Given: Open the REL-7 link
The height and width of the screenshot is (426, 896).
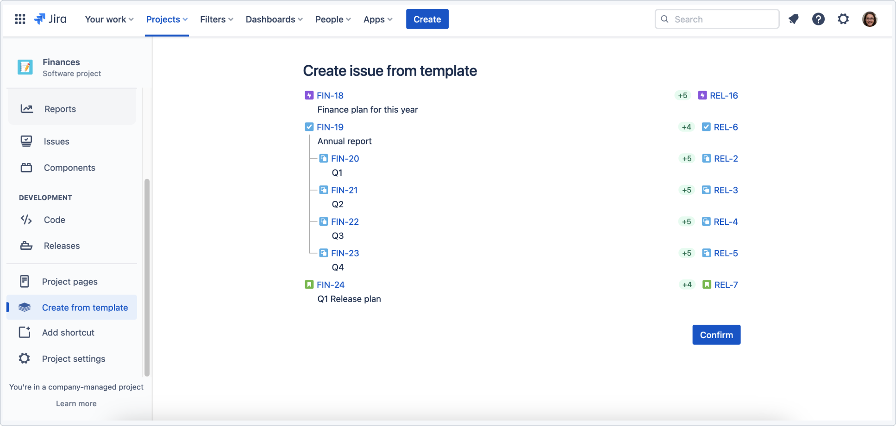Looking at the screenshot, I should (x=726, y=284).
